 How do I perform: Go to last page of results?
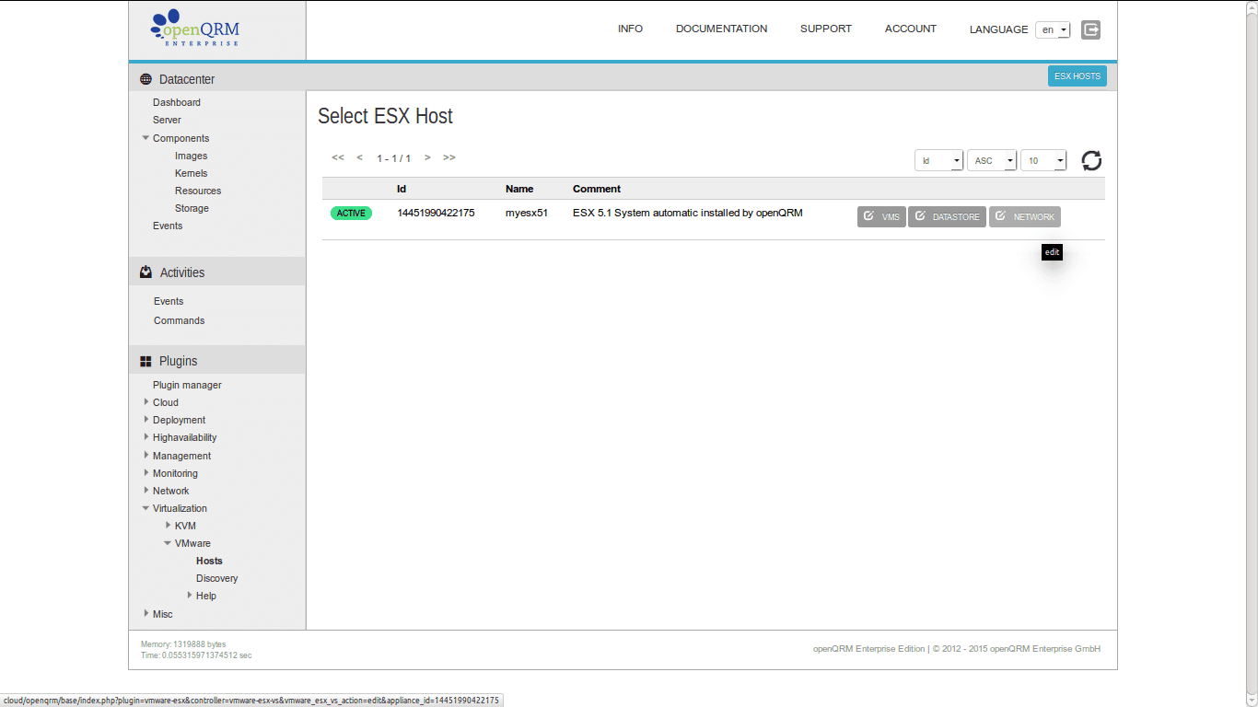449,157
